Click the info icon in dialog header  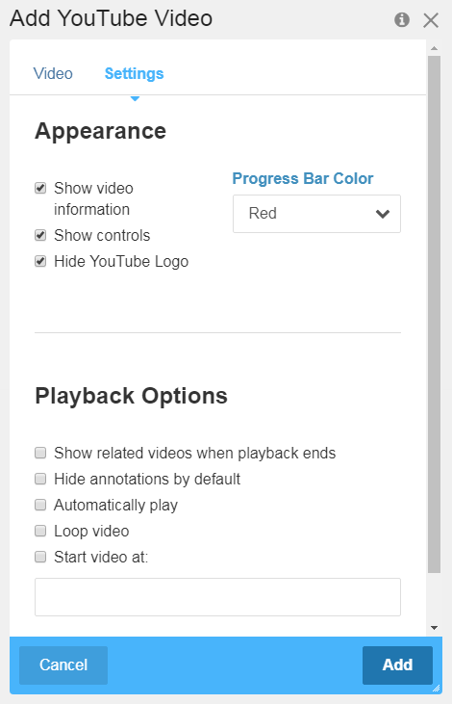402,20
